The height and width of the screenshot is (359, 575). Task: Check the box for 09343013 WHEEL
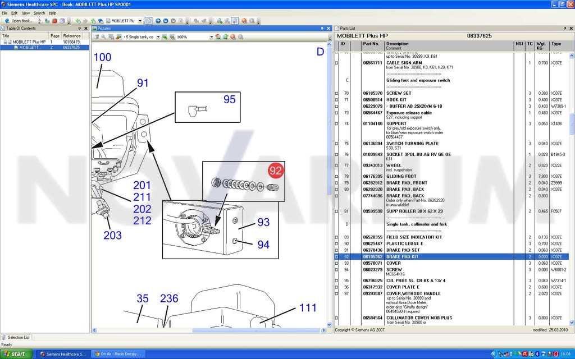click(x=337, y=165)
